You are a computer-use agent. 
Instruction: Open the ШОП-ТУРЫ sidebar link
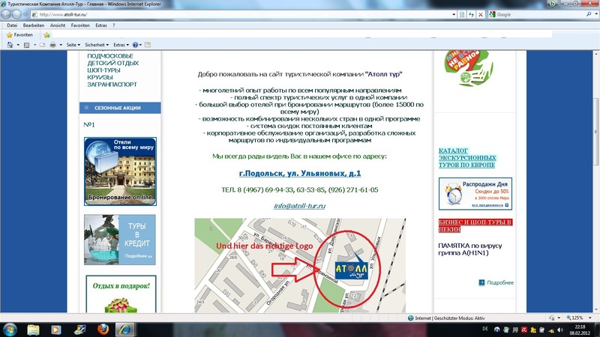pyautogui.click(x=103, y=70)
